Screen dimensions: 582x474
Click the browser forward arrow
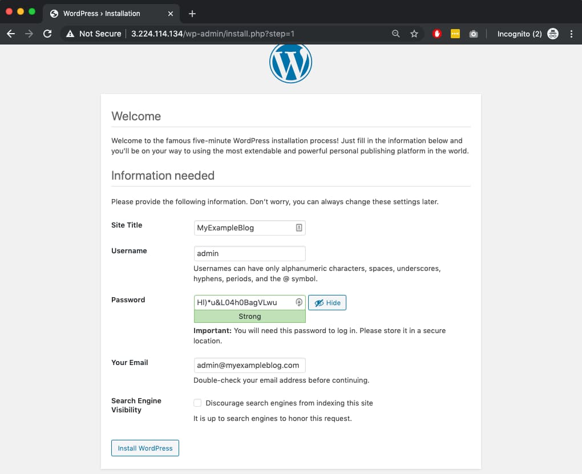pyautogui.click(x=29, y=34)
